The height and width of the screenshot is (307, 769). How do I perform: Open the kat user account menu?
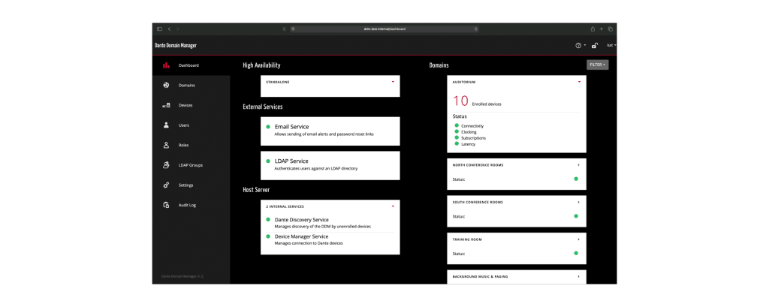611,46
